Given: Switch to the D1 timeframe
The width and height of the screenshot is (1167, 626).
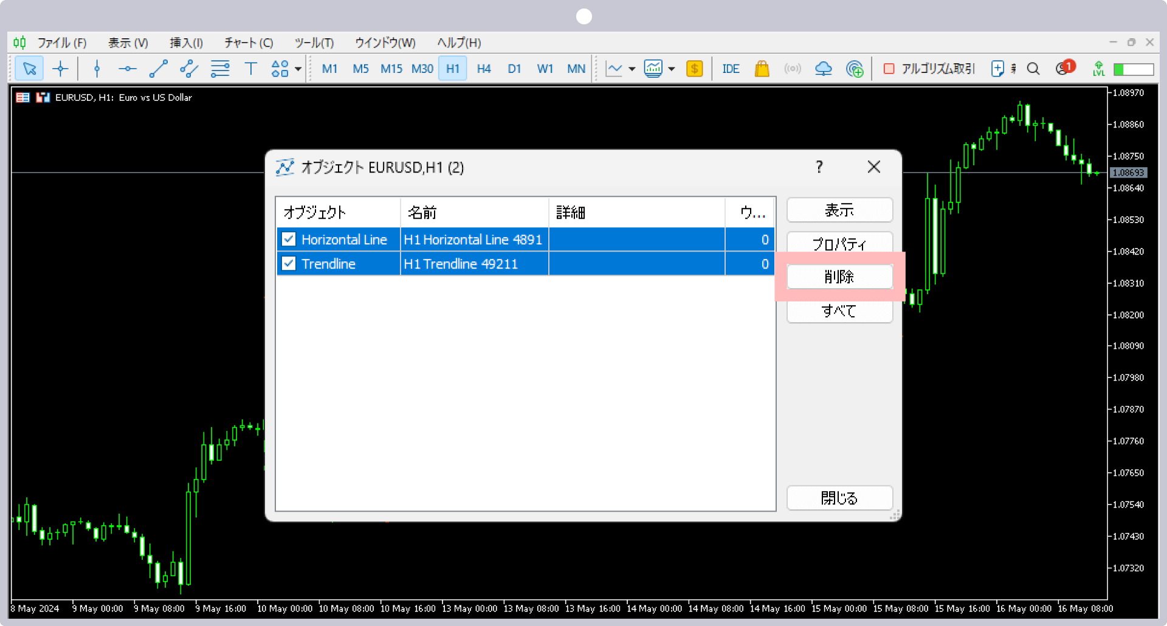Looking at the screenshot, I should [514, 69].
